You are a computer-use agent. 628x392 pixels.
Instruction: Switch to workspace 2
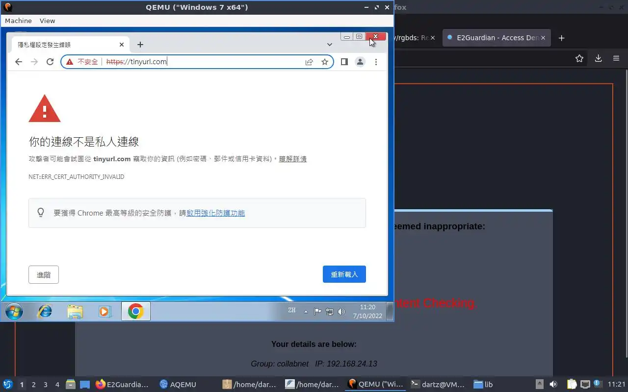tap(33, 385)
